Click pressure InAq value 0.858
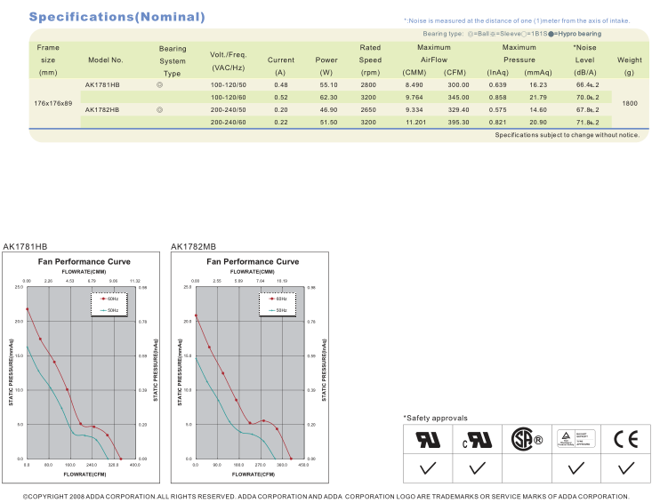The height and width of the screenshot is (503, 652). click(x=498, y=97)
